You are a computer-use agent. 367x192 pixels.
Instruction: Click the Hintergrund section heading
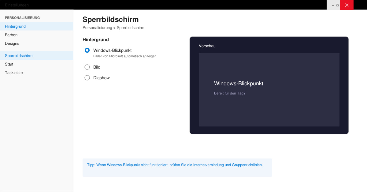click(x=96, y=40)
